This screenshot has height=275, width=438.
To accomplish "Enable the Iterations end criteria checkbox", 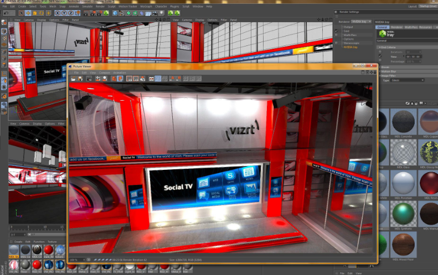I will coord(380,52).
